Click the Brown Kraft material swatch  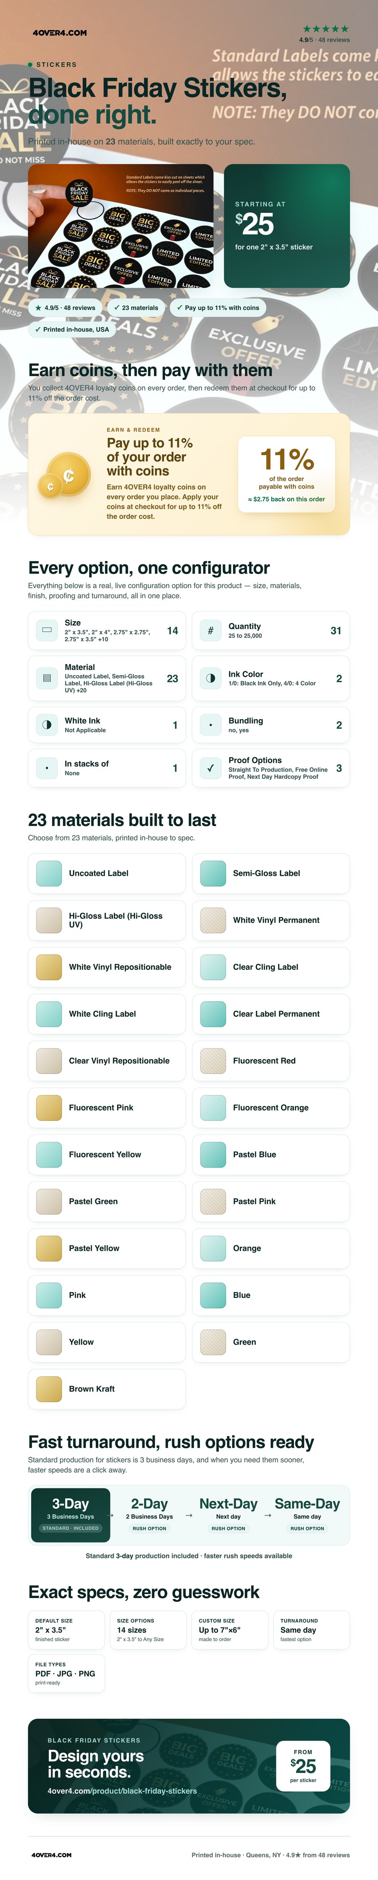point(49,1390)
